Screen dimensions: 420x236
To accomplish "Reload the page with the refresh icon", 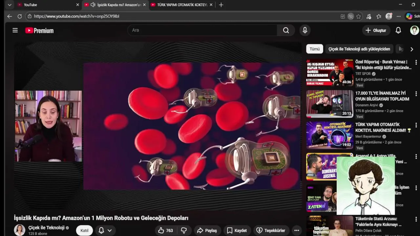I will 20,16.
